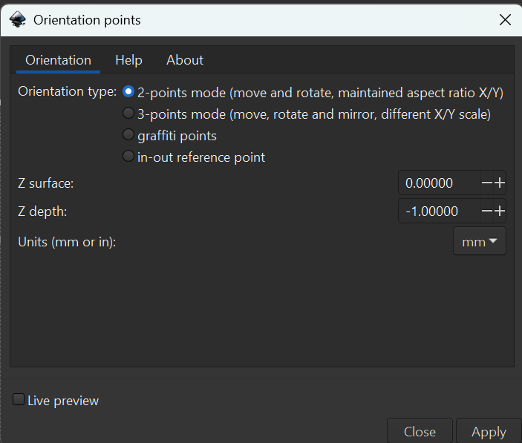Increase Z depth with plus button

pyautogui.click(x=500, y=211)
